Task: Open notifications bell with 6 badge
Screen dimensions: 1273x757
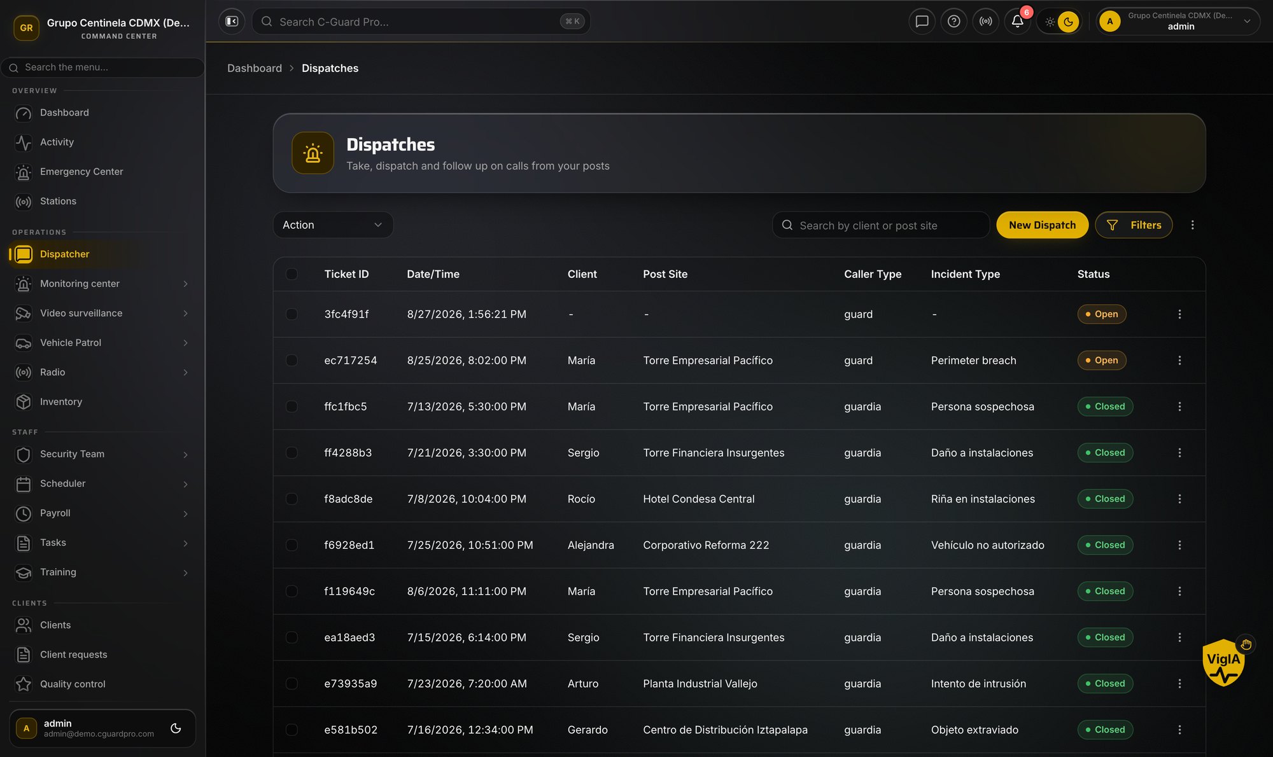Action: pyautogui.click(x=1018, y=22)
